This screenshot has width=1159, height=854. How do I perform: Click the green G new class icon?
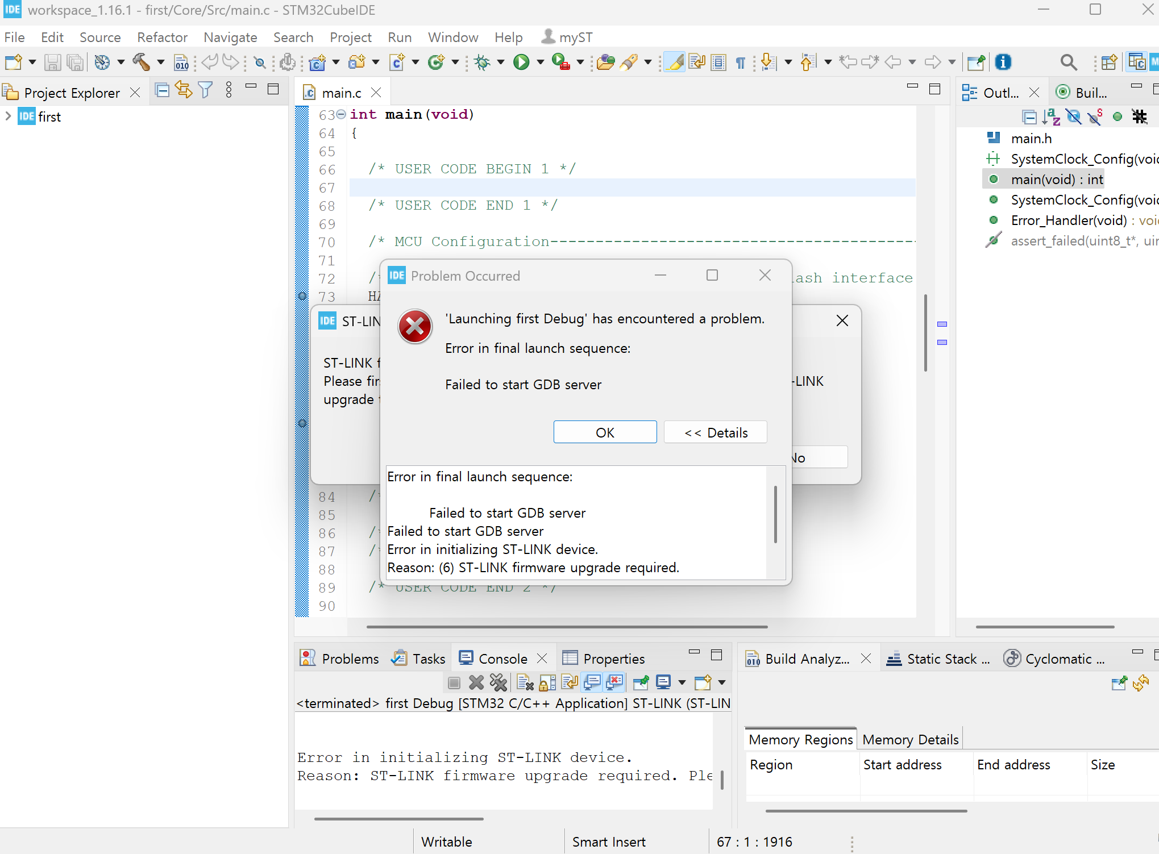click(436, 62)
